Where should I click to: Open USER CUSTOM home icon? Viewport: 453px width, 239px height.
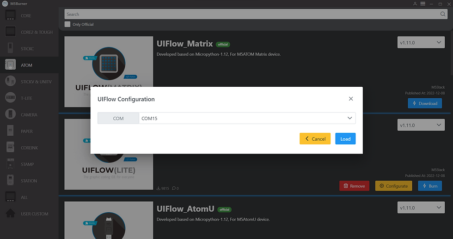pyautogui.click(x=10, y=213)
